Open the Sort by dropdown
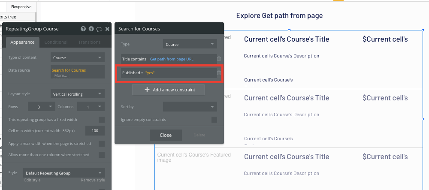 point(190,107)
